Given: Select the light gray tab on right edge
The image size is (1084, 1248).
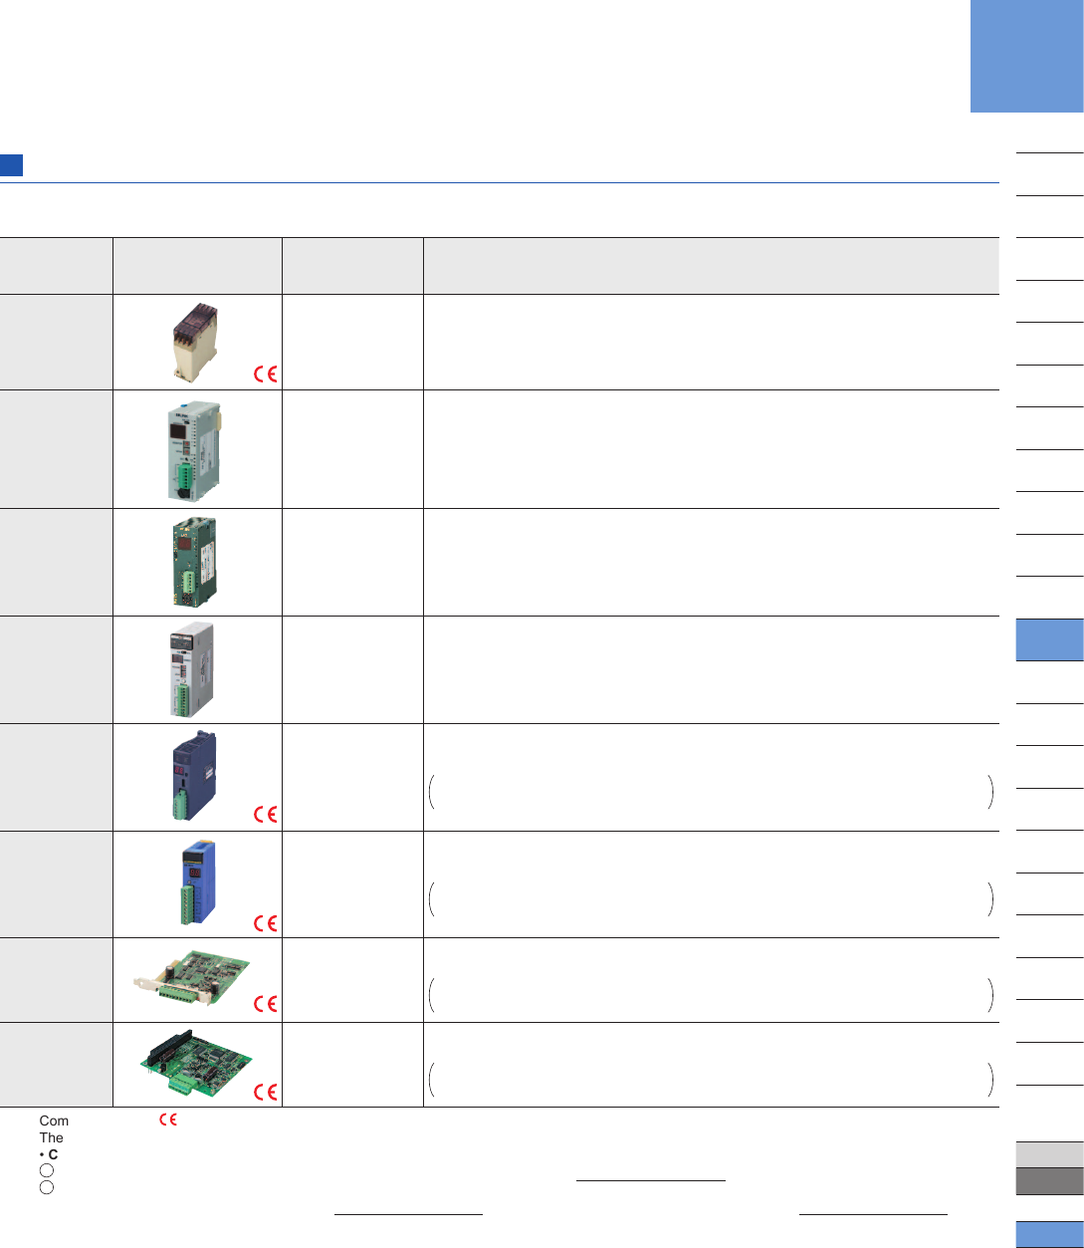Looking at the screenshot, I should (1049, 1153).
